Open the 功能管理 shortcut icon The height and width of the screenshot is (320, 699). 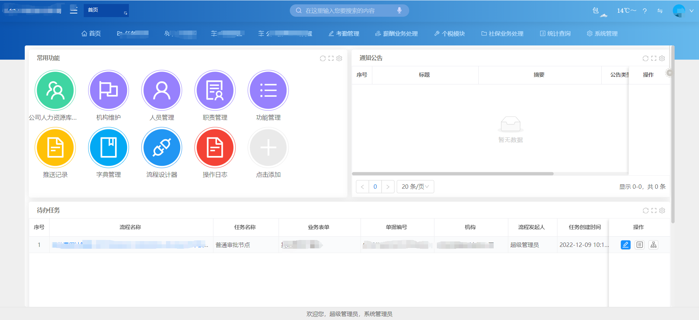point(268,90)
